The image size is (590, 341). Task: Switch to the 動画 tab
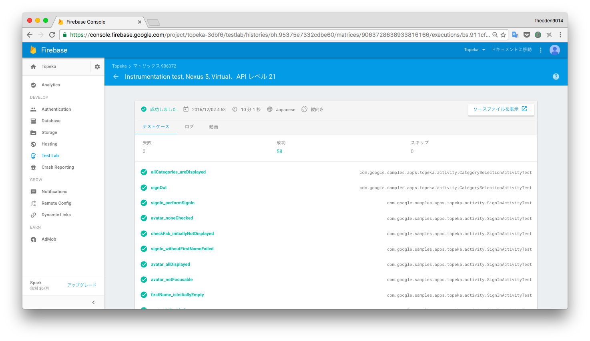pyautogui.click(x=214, y=127)
